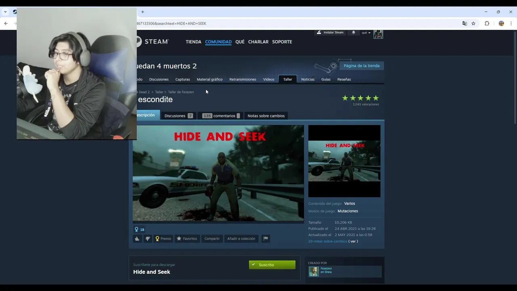Viewport: 517px width, 291px height.
Task: Click the '10.206 KB' size value
Action: [343, 222]
